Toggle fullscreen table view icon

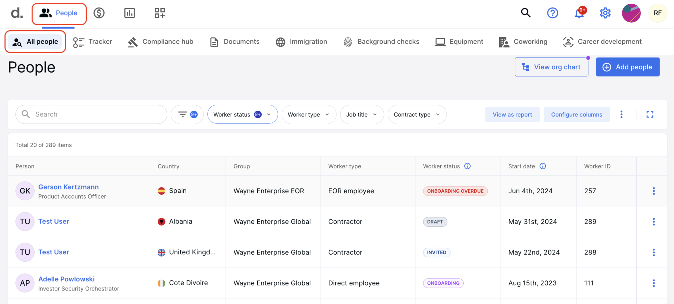pos(650,114)
